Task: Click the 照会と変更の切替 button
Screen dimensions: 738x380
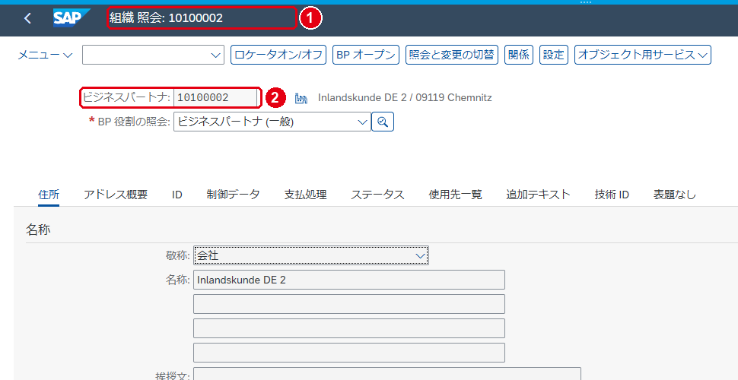Action: point(452,55)
